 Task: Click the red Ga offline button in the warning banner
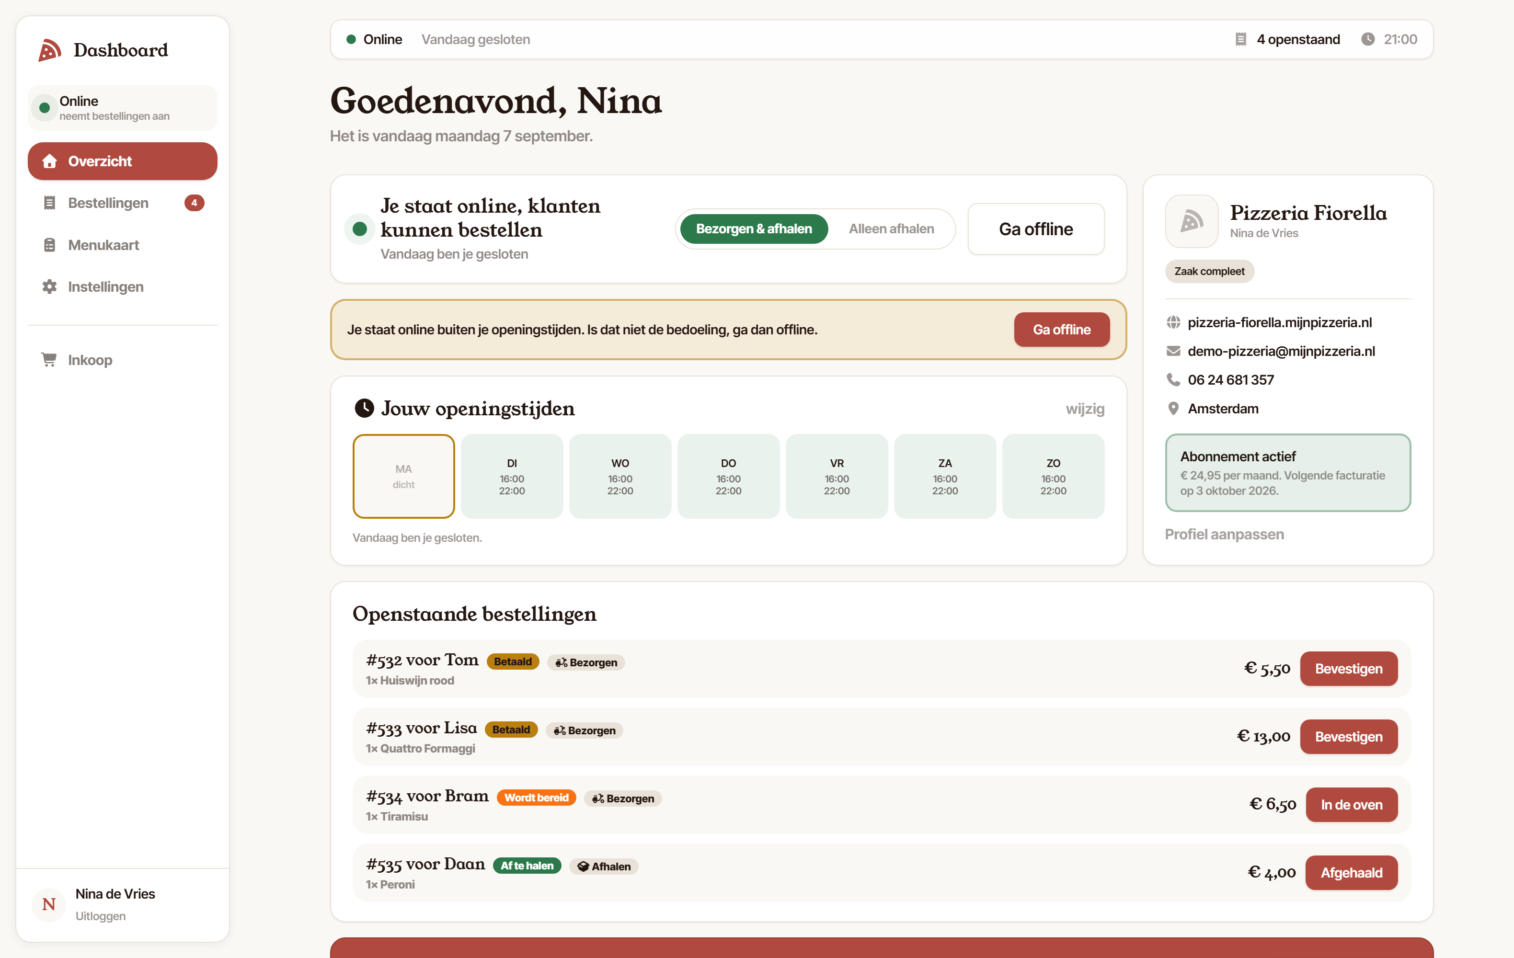coord(1061,330)
